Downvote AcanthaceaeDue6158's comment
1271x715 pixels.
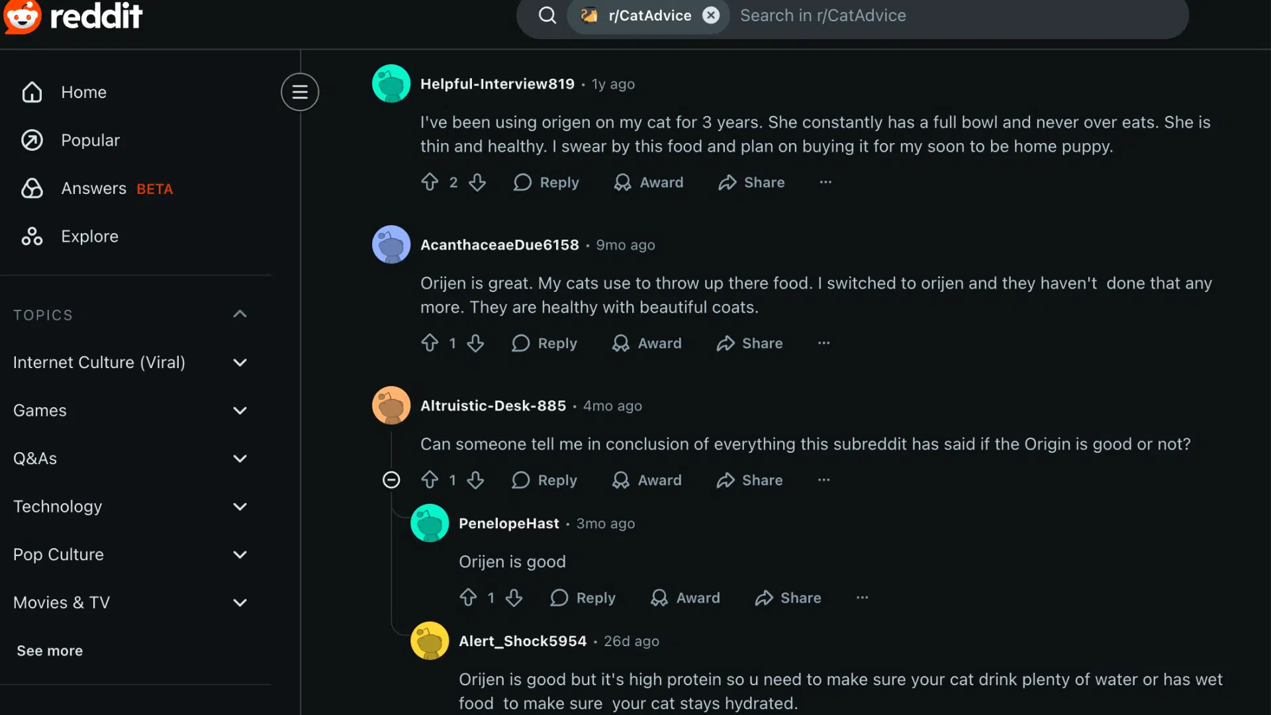[476, 343]
